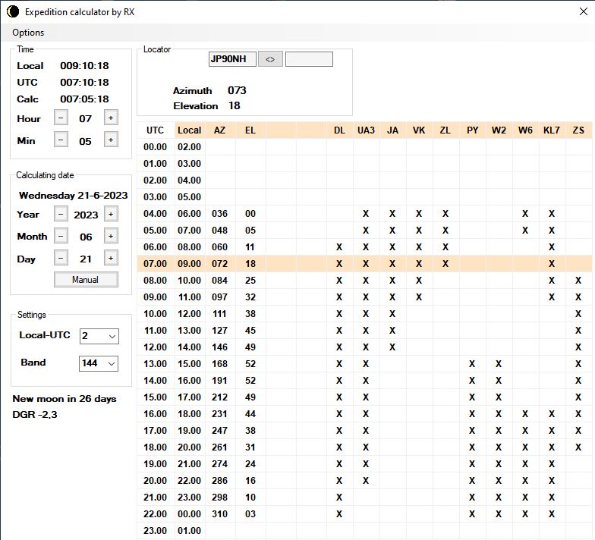Click the 04.00 UTC row cell
This screenshot has width=595, height=540.
(x=155, y=214)
